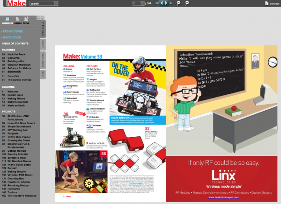
Task: Expand the side panel with plus button
Action: click(42, 18)
